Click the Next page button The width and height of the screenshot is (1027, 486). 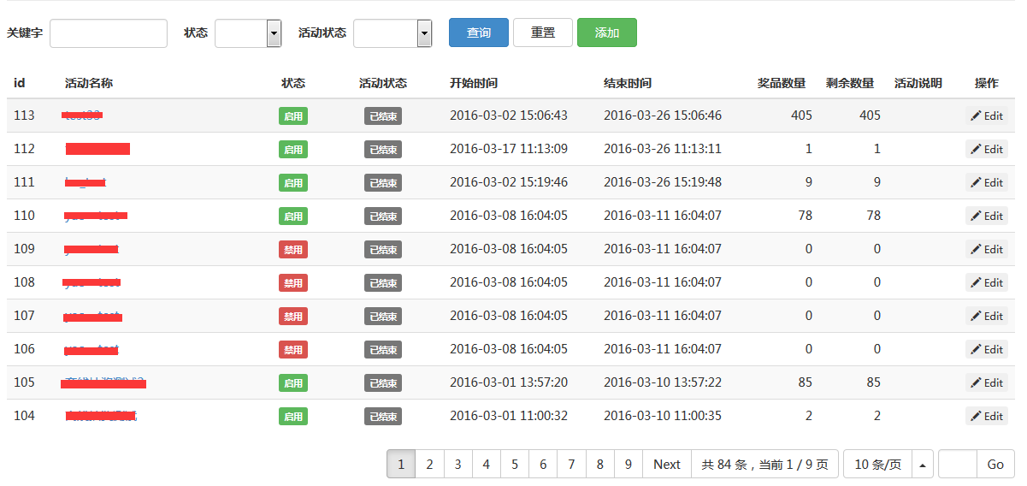point(667,465)
